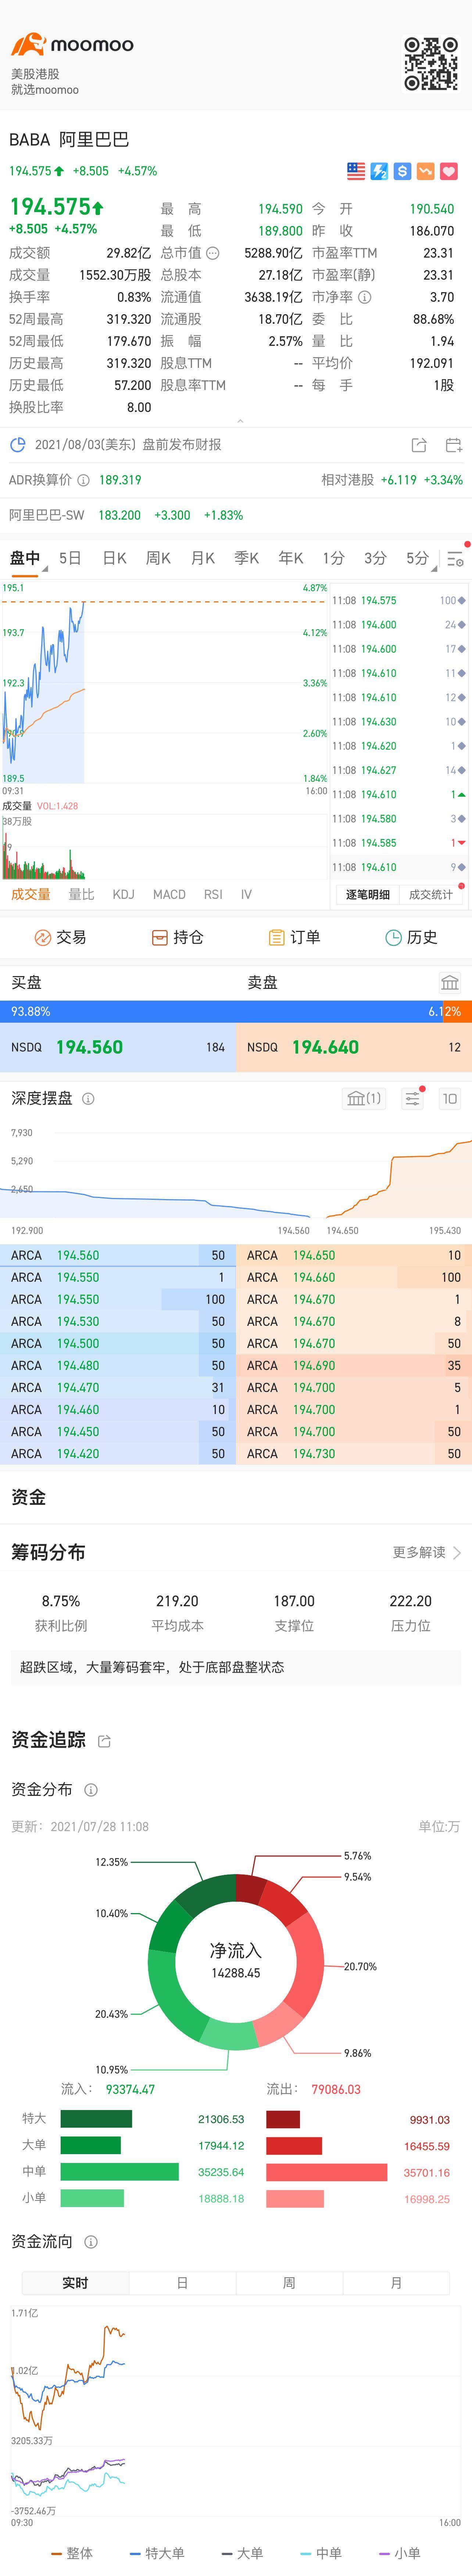This screenshot has width=472, height=2576.
Task: Select ARCA ask row 194.690
Action: tap(354, 1365)
